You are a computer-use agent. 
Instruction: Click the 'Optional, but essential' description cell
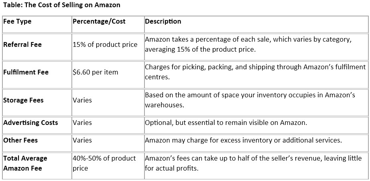pos(226,123)
